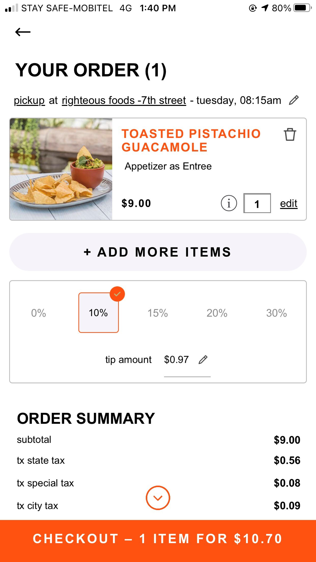Expand order summary with orange chevron
The image size is (316, 562).
[x=158, y=498]
